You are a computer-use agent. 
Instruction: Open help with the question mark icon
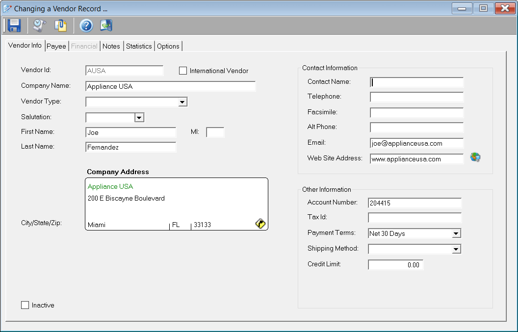86,26
